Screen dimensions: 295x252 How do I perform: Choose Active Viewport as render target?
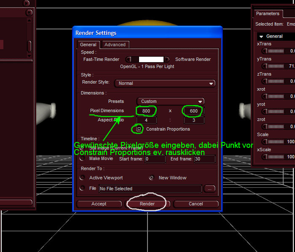pos(82,177)
